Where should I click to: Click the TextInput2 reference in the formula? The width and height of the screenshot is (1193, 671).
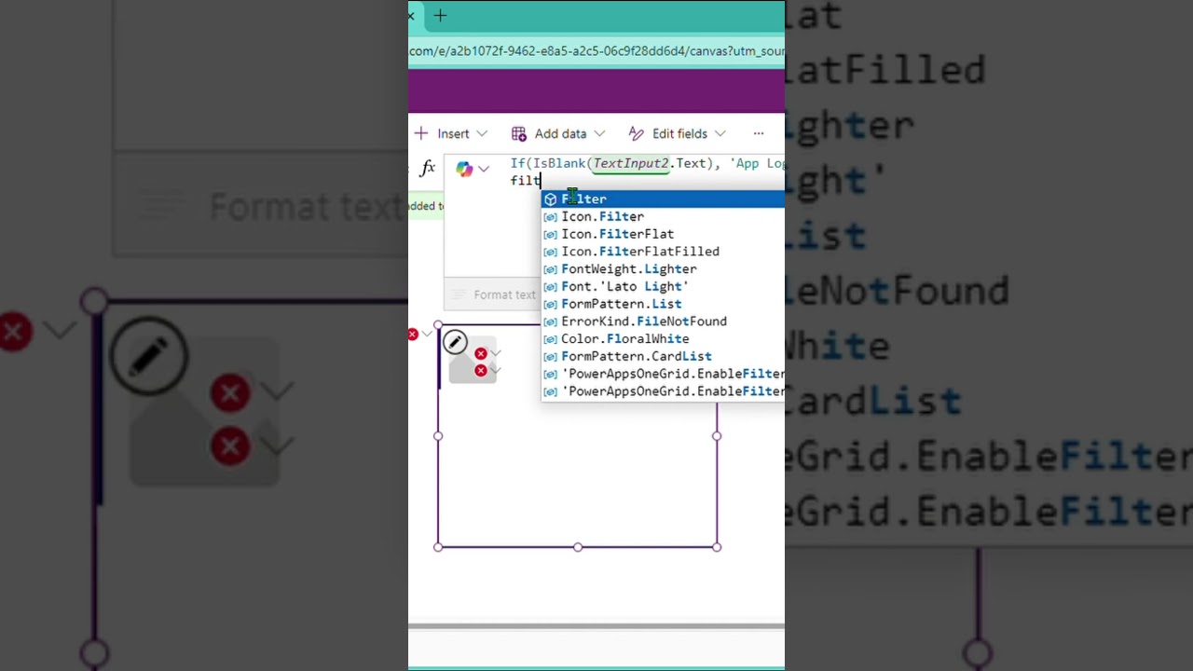click(631, 163)
